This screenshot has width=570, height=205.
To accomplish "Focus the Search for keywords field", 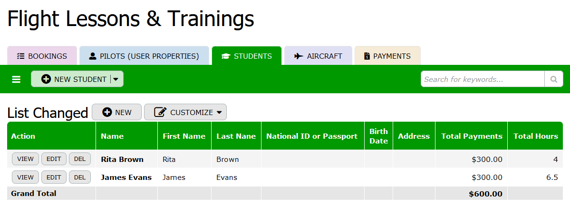I will pos(483,79).
